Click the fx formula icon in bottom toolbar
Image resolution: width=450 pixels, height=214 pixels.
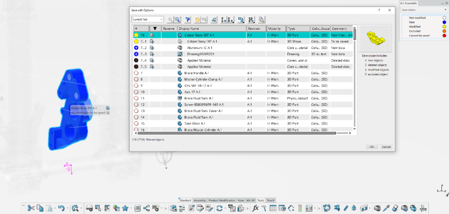pos(256,208)
